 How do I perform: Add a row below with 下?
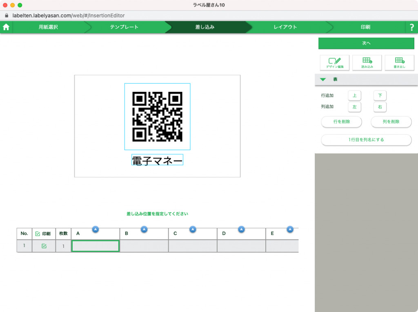tap(380, 96)
